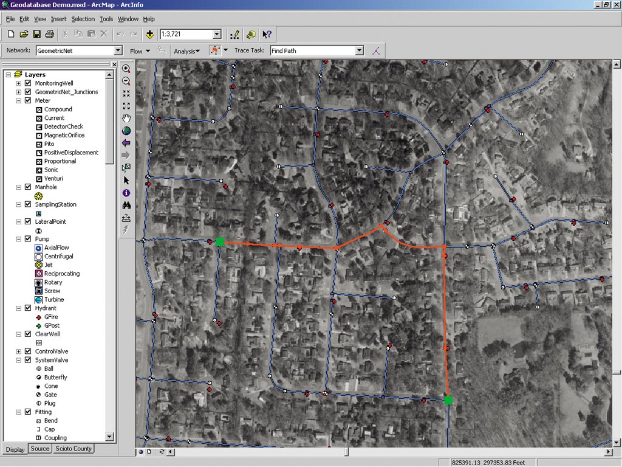Open the Edit menu

(x=24, y=19)
